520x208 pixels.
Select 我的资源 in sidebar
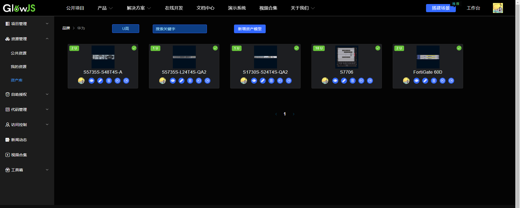pyautogui.click(x=19, y=67)
